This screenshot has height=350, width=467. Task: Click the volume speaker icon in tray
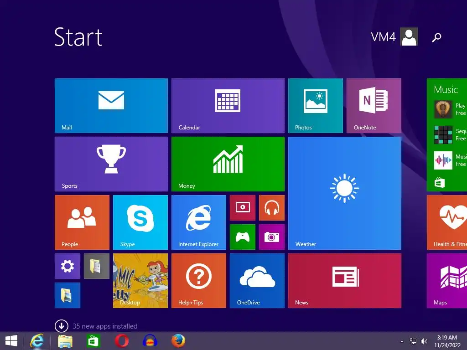pos(424,341)
